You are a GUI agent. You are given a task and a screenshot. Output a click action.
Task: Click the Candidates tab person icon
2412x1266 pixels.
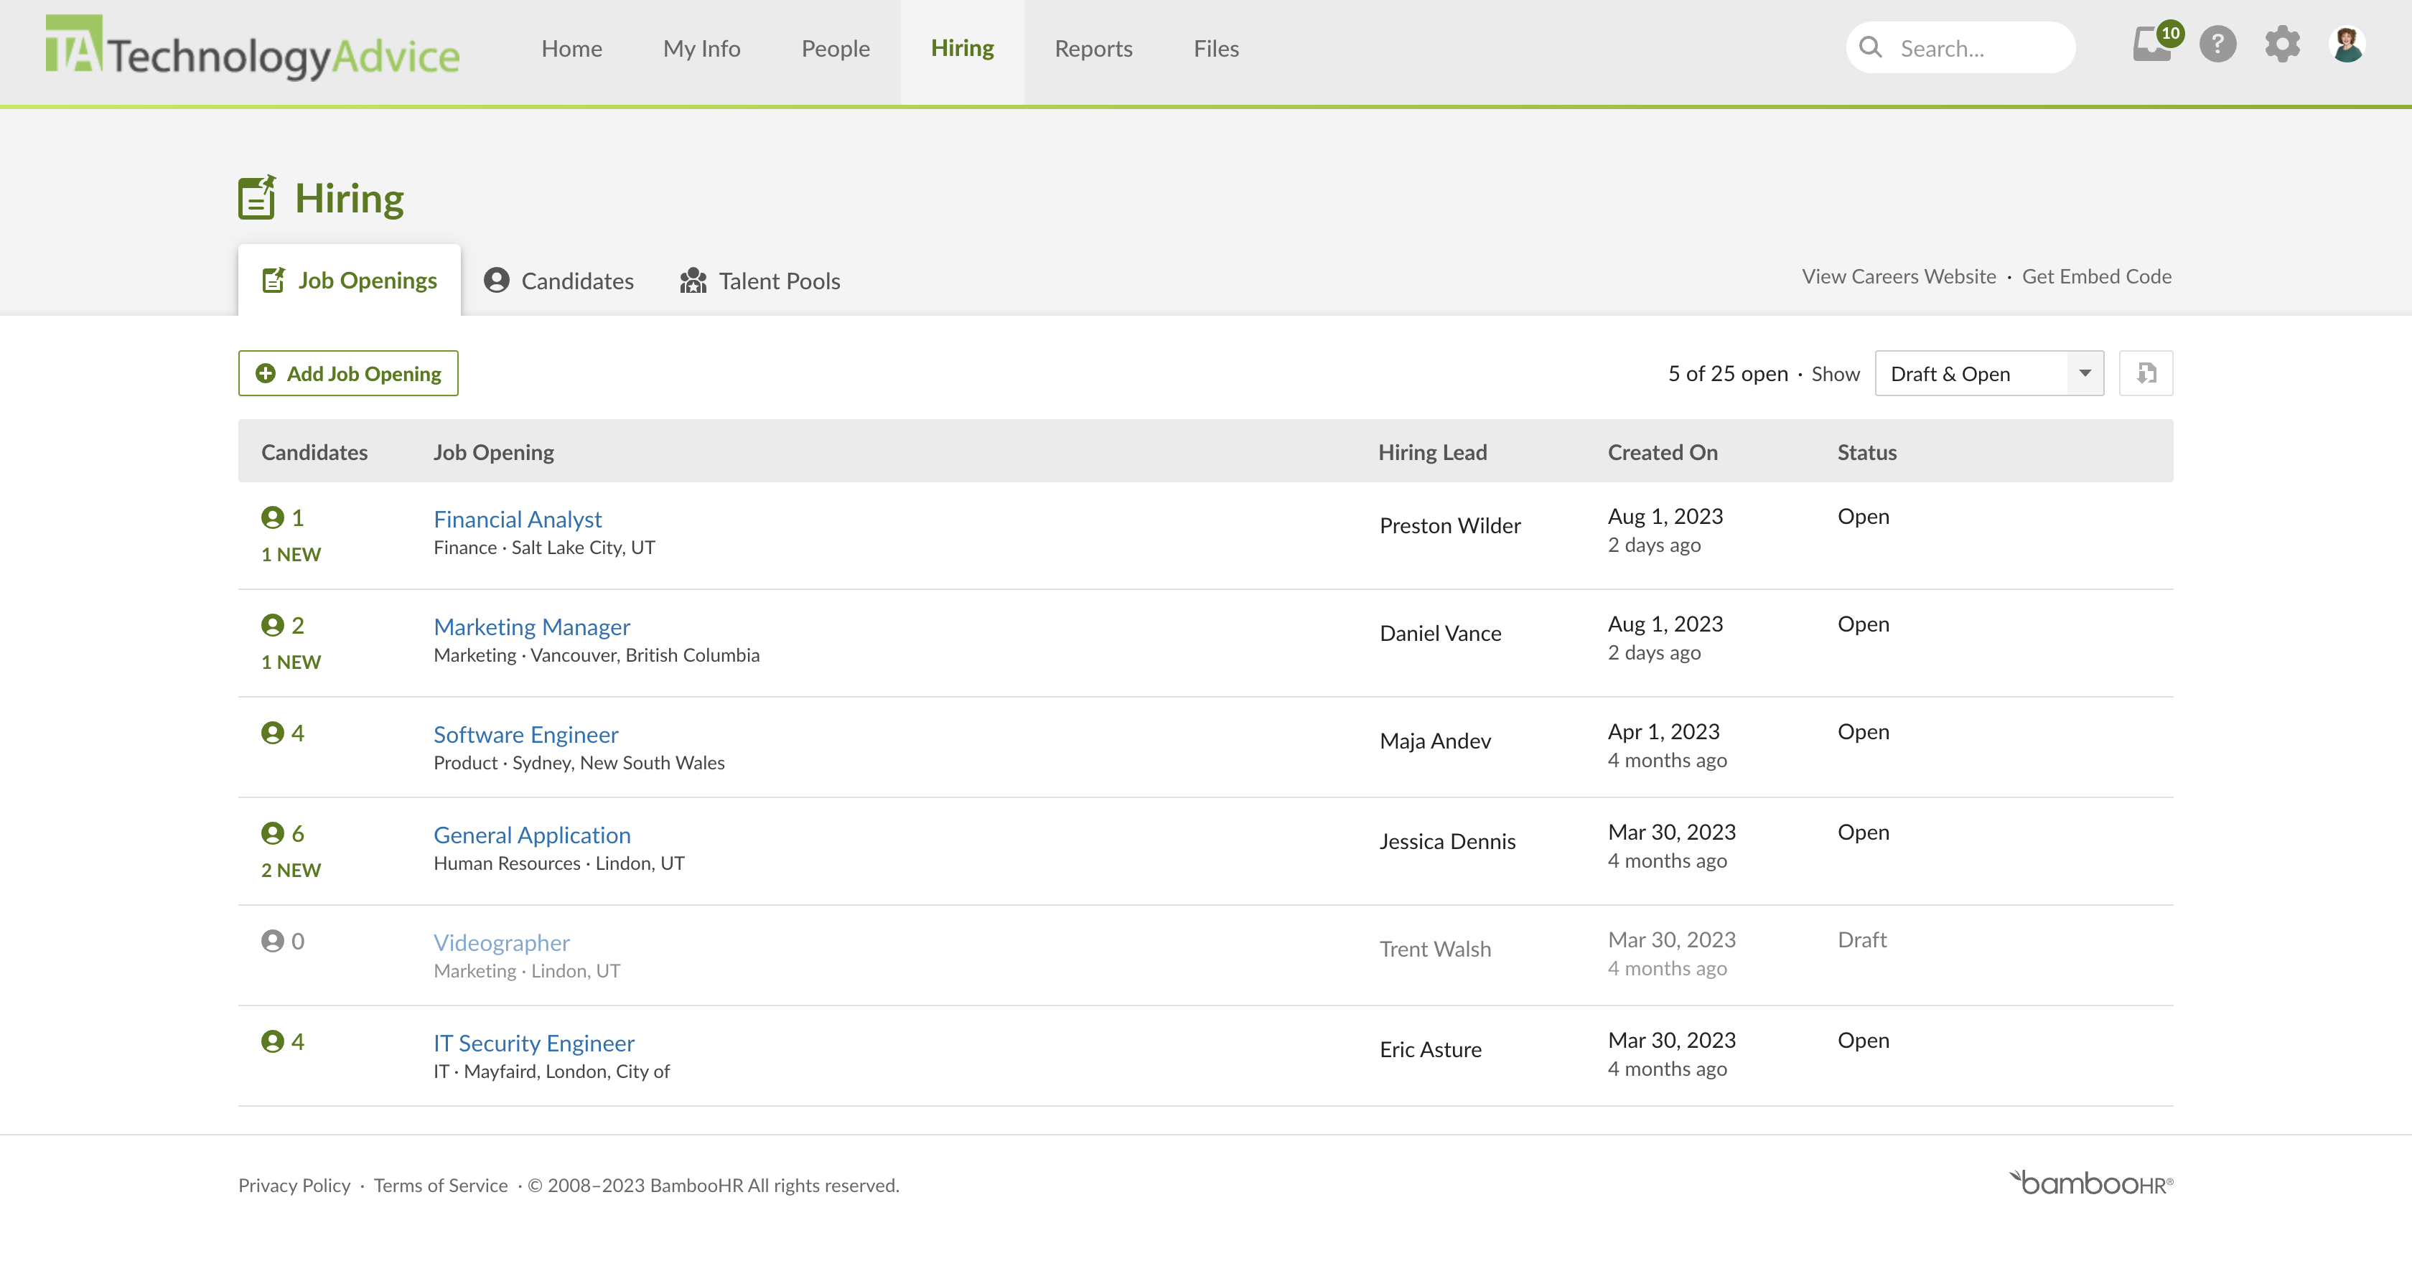pos(496,280)
